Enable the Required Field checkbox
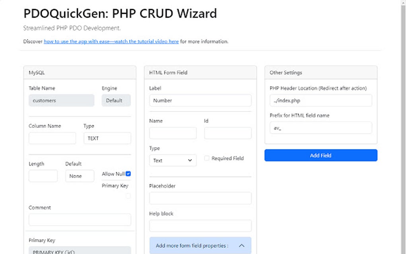 click(207, 158)
